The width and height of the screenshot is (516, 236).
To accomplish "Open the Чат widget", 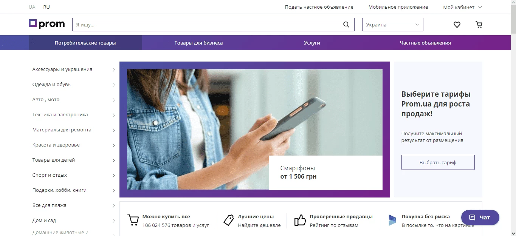I will pyautogui.click(x=480, y=217).
